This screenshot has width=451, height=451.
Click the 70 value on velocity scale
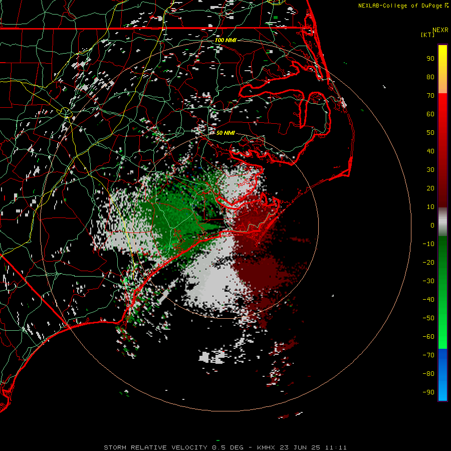pyautogui.click(x=430, y=96)
